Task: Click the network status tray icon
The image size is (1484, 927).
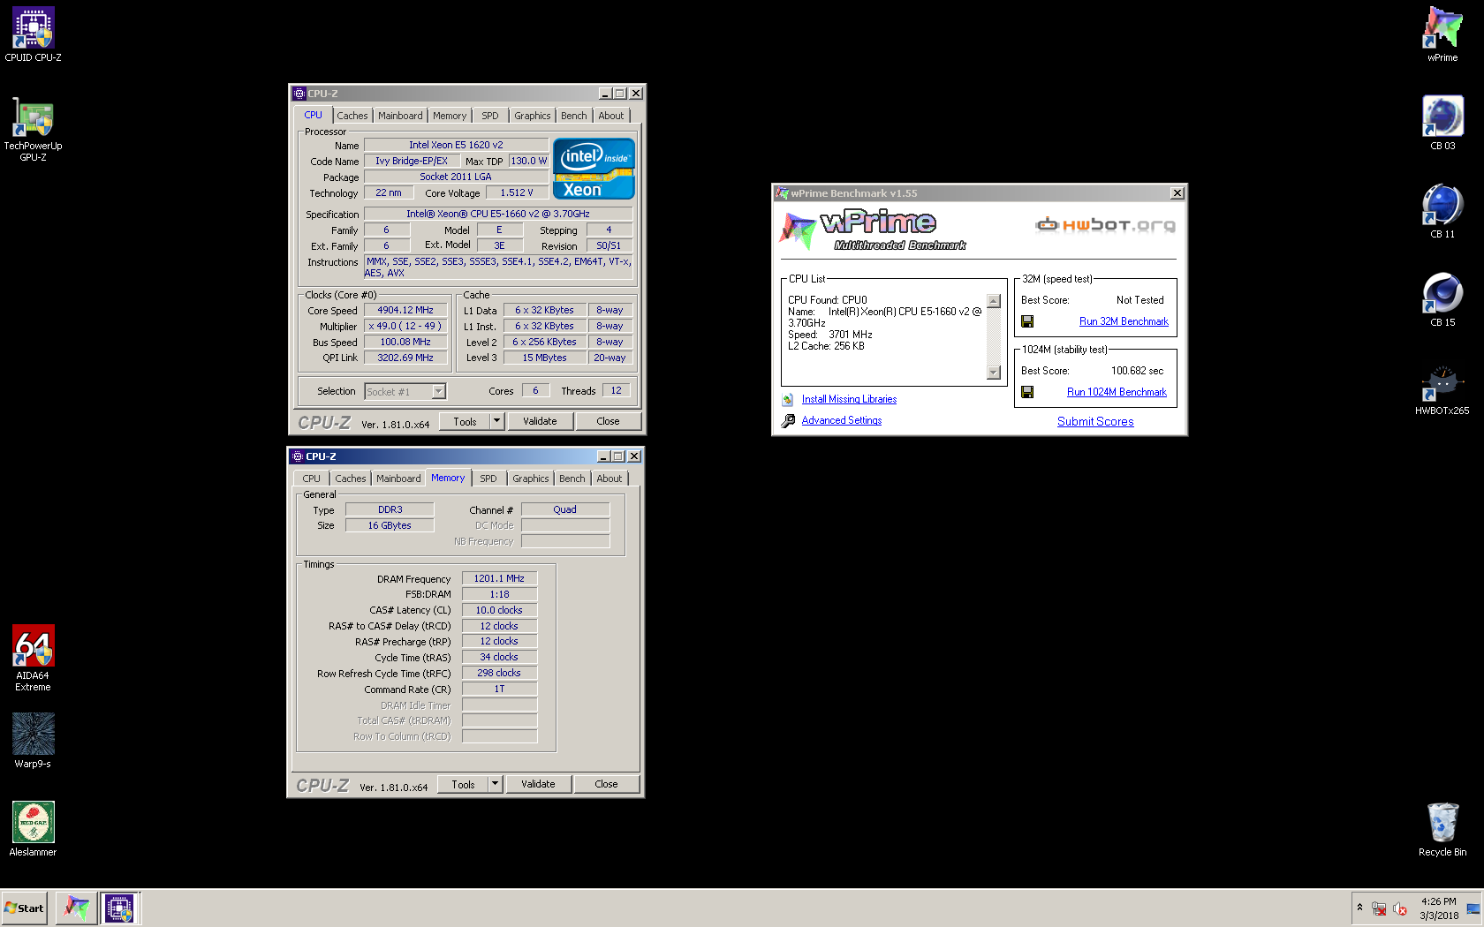Action: 1378,908
